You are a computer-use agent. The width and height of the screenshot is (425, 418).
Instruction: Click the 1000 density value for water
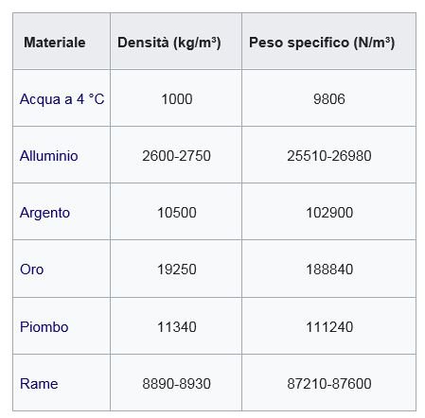tap(177, 99)
